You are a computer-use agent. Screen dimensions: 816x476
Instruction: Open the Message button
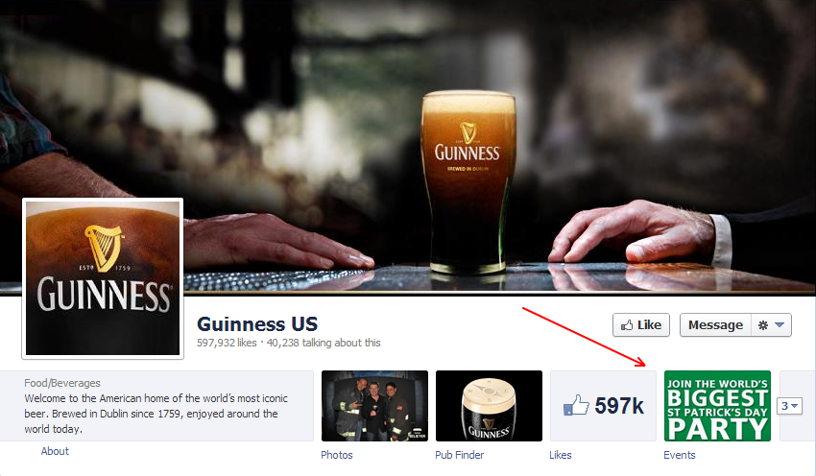[x=715, y=325]
